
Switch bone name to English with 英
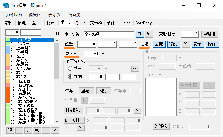pyautogui.click(x=149, y=34)
